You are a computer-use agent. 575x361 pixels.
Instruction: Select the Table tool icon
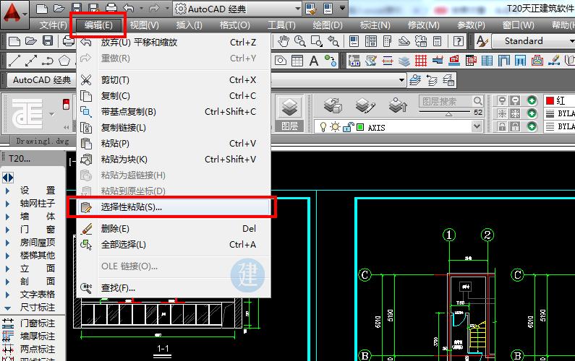click(297, 61)
